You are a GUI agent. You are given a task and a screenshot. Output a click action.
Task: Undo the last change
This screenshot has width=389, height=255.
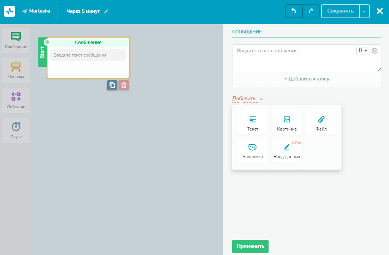point(294,11)
